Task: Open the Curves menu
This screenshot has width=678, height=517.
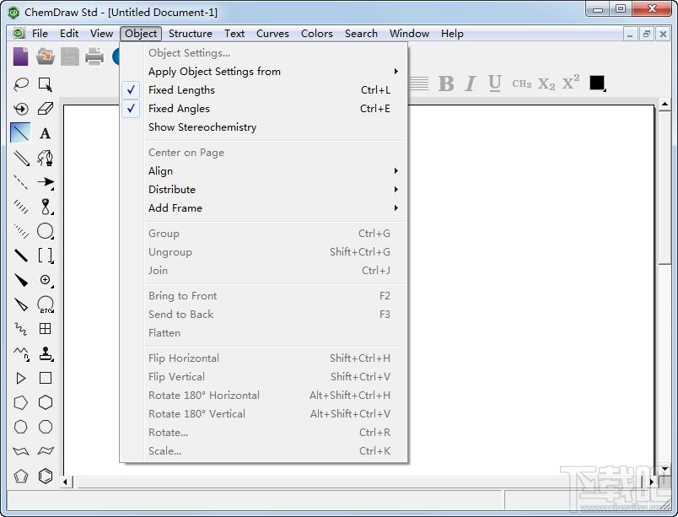Action: 272,33
